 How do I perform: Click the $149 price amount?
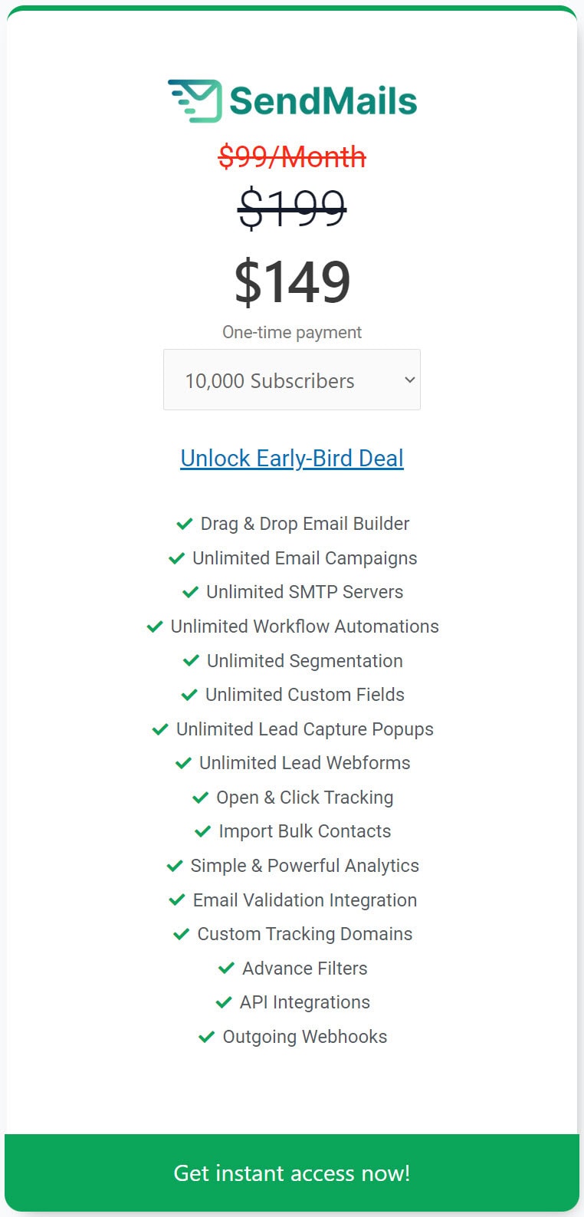292,282
